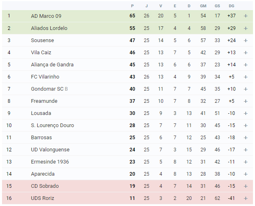Screen dimensions: 255x206
Task: Select the J games played header
Action: pyautogui.click(x=147, y=6)
